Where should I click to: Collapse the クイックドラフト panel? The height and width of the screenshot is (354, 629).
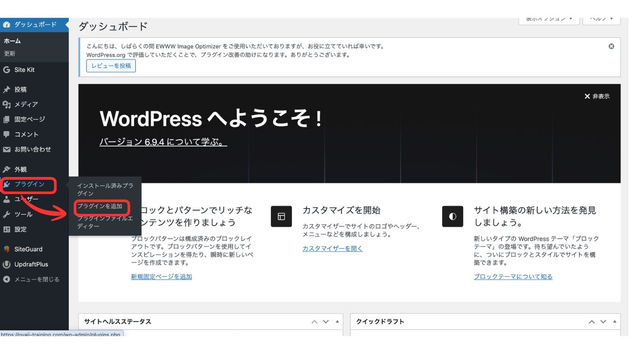(615, 322)
